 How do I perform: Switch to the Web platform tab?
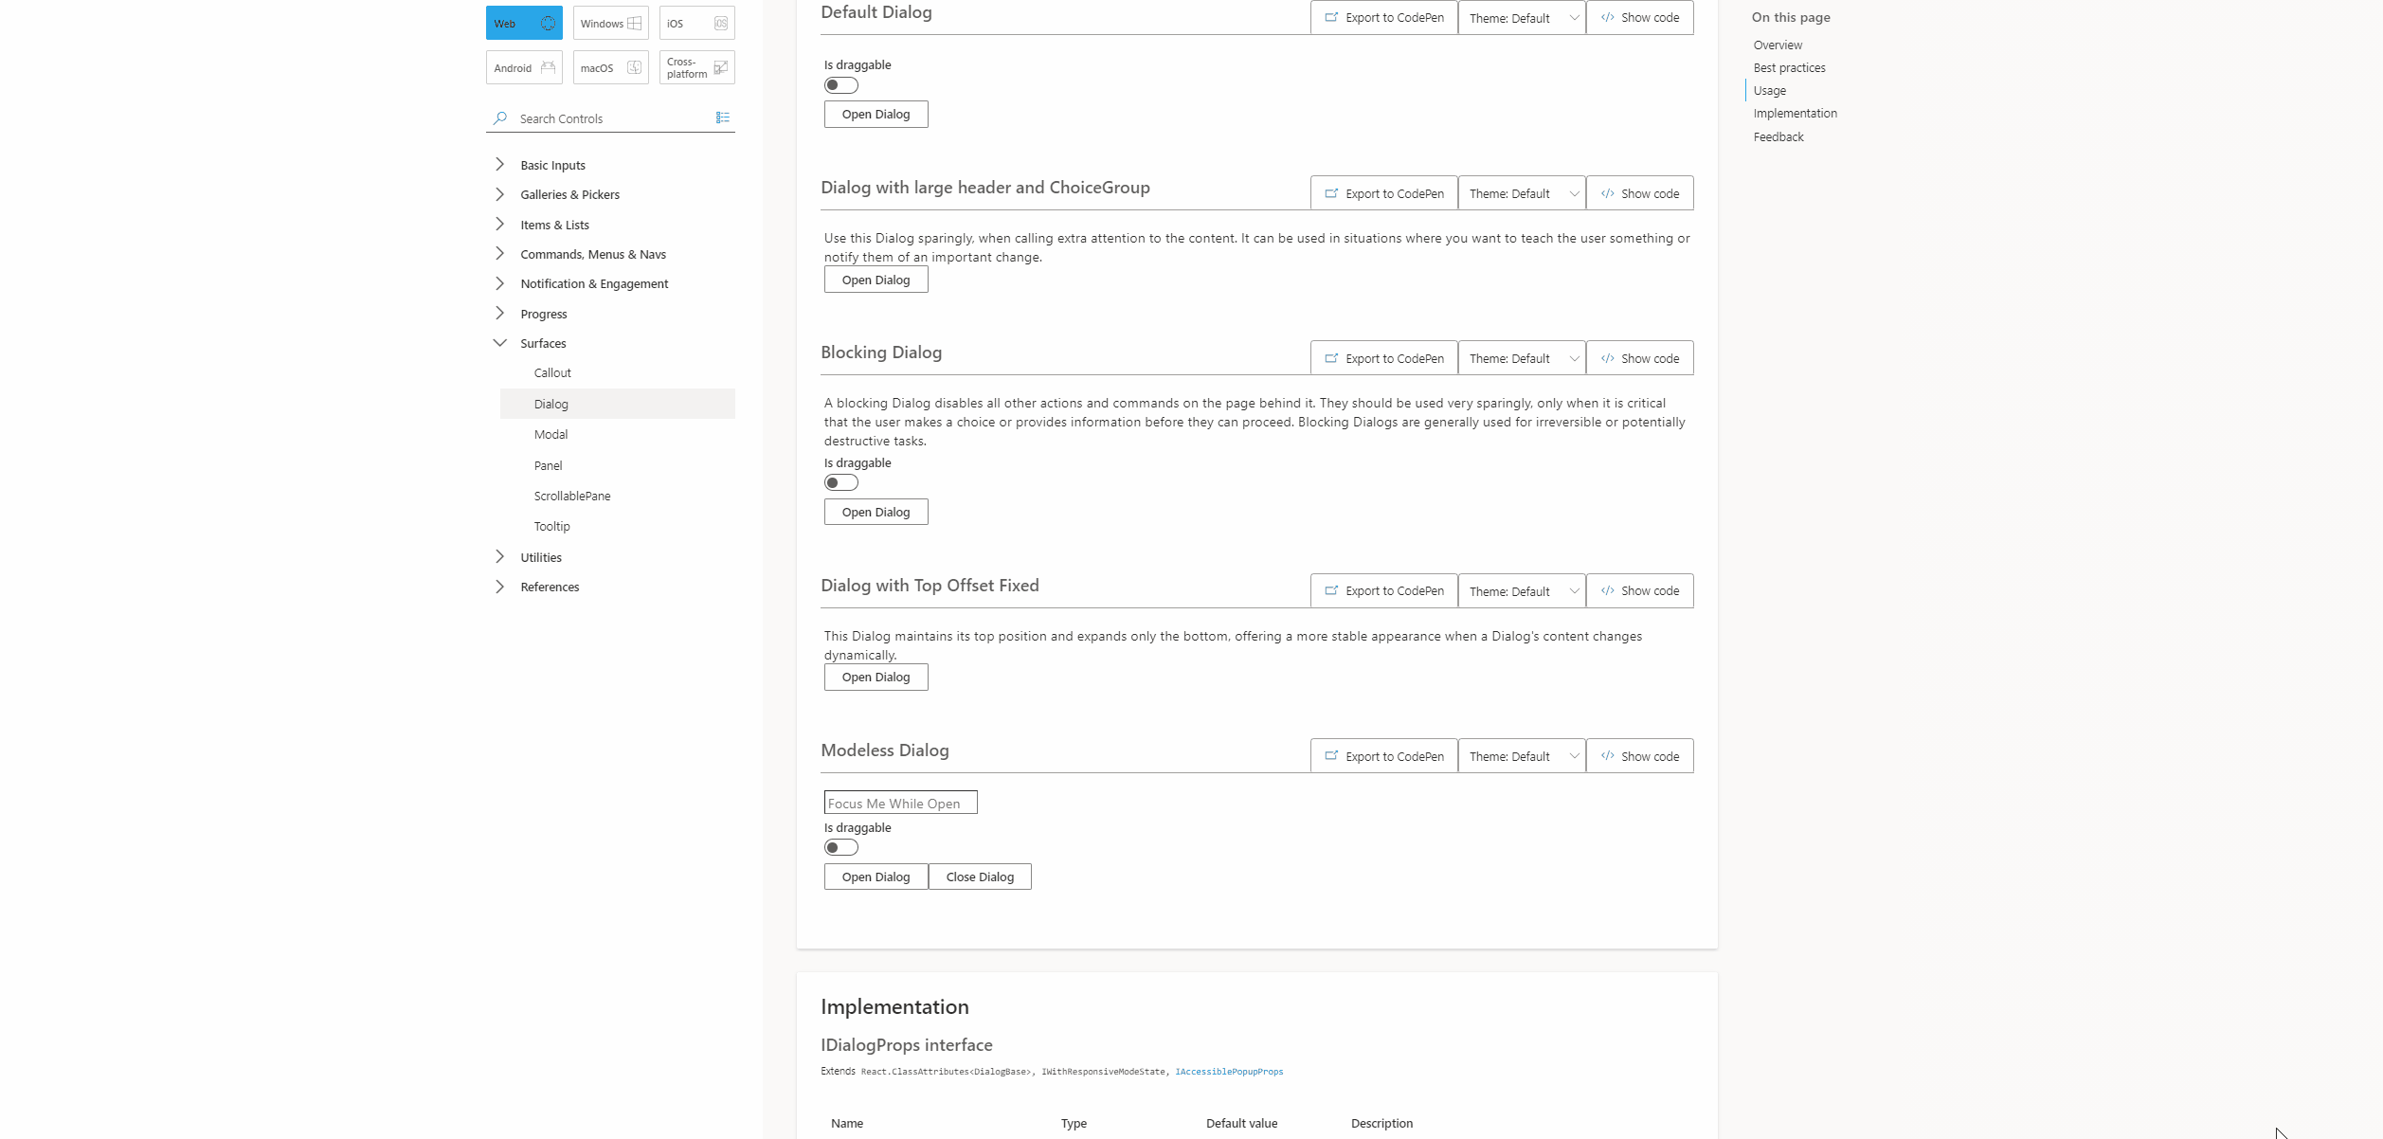point(524,23)
